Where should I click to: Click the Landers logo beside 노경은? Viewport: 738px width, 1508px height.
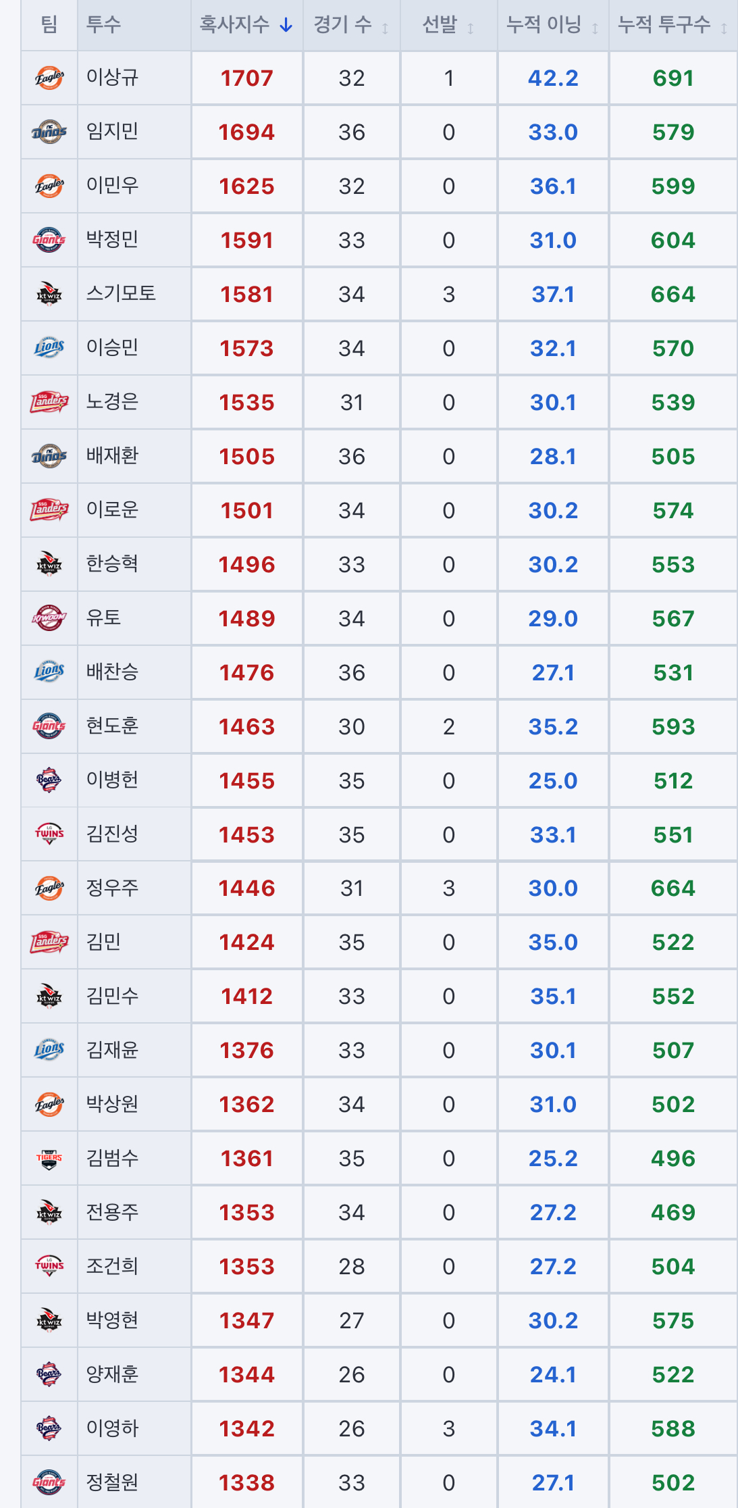[x=49, y=402]
